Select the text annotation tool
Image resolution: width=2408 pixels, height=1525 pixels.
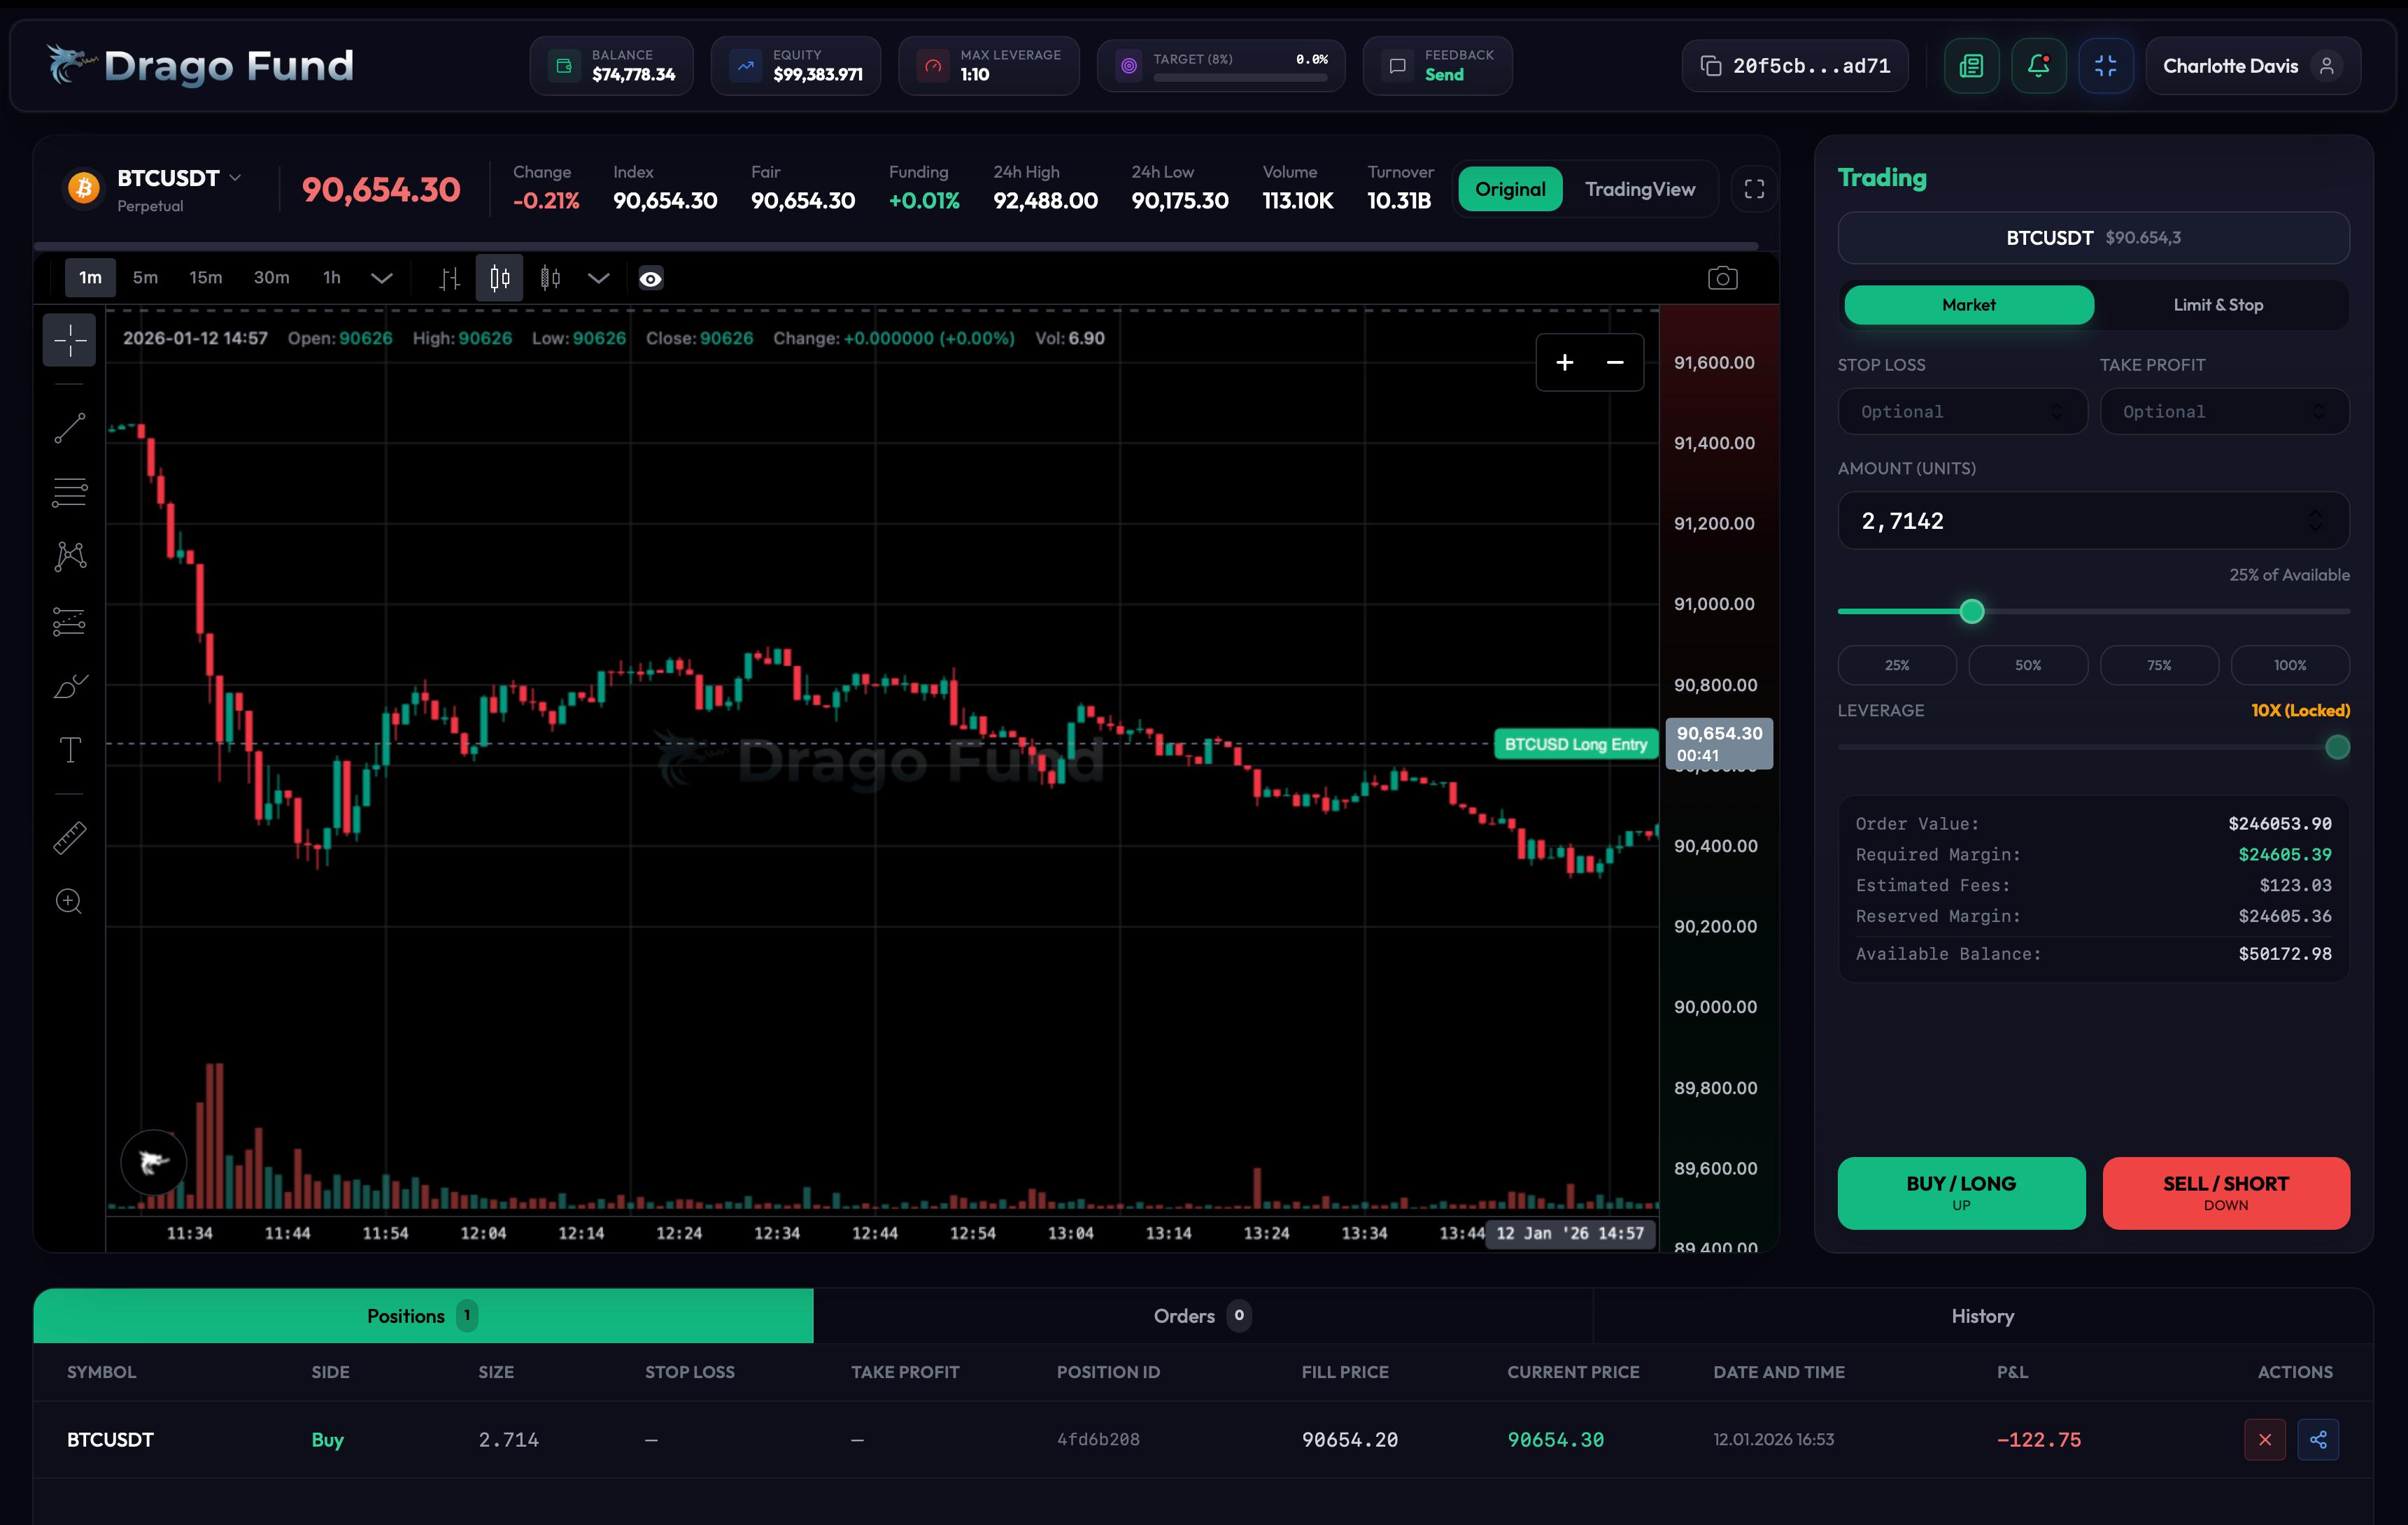click(x=68, y=749)
